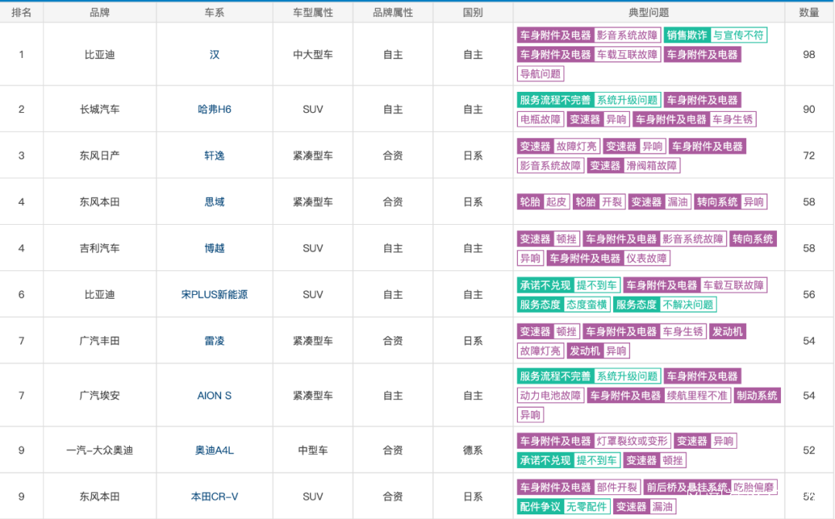This screenshot has height=519, width=835.
Task: Select the 轮胎 起皮 tag
Action: coord(544,202)
